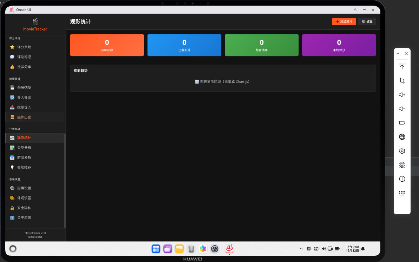Open trash bin in taskbar
Image resolution: width=419 pixels, height=262 pixels.
click(191, 249)
